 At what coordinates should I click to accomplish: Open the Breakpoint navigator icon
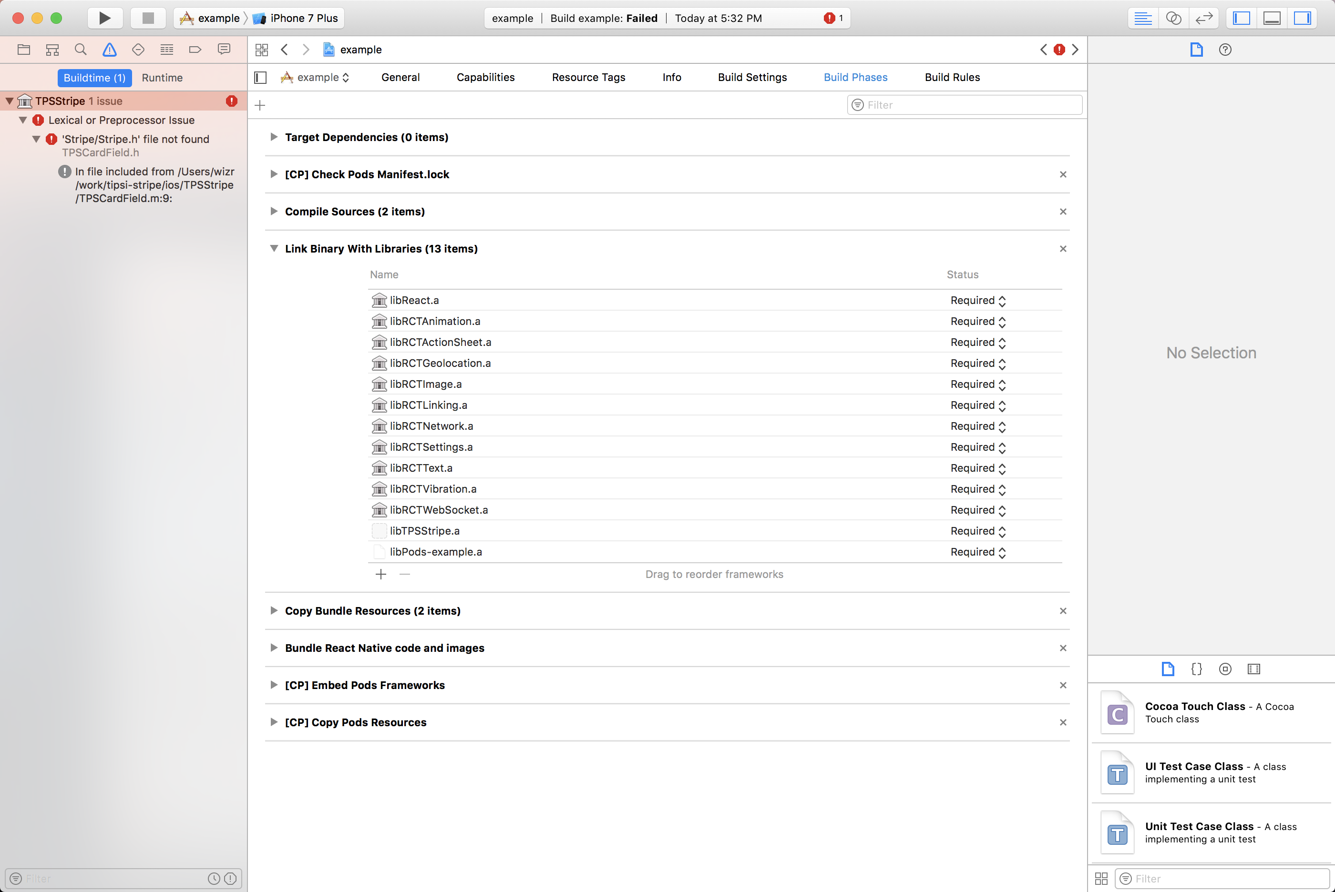(195, 50)
